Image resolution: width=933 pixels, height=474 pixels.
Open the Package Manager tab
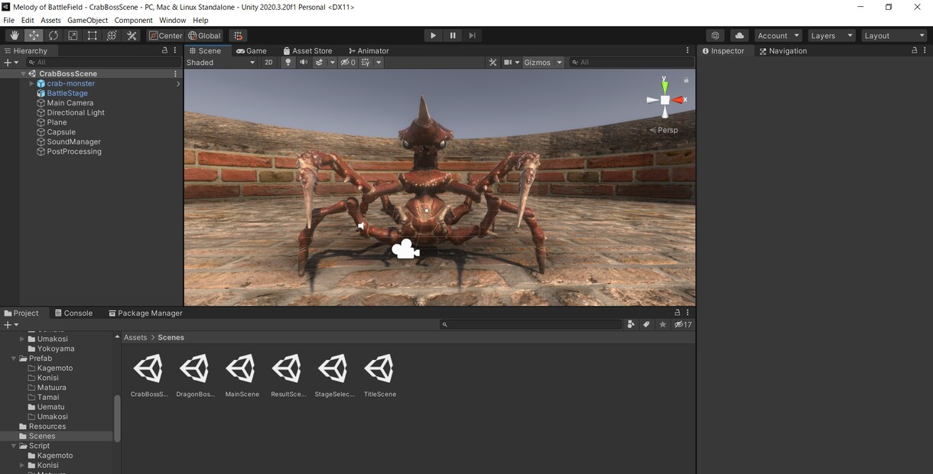[145, 313]
